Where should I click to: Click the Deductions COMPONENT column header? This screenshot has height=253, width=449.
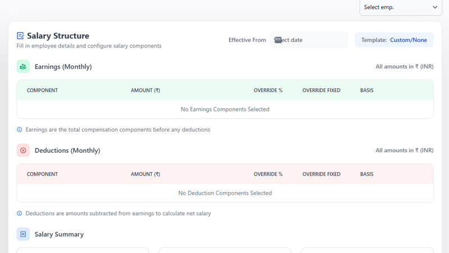click(42, 174)
